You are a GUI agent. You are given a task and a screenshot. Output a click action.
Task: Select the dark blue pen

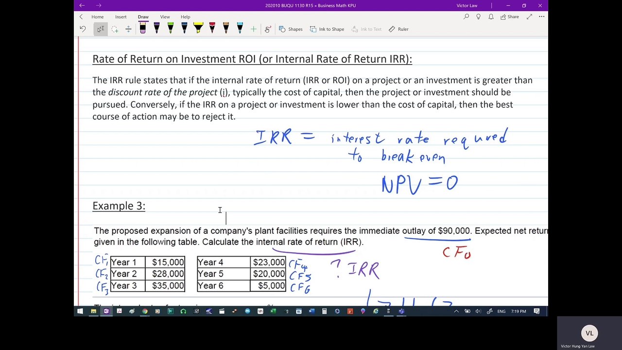184,29
